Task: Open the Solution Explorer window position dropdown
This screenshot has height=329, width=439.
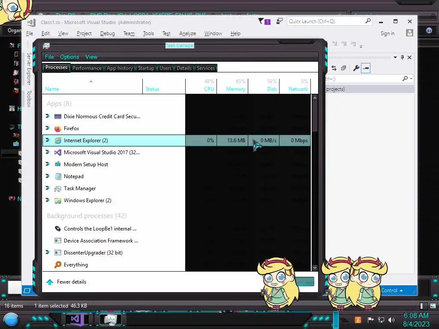Action: click(x=395, y=57)
